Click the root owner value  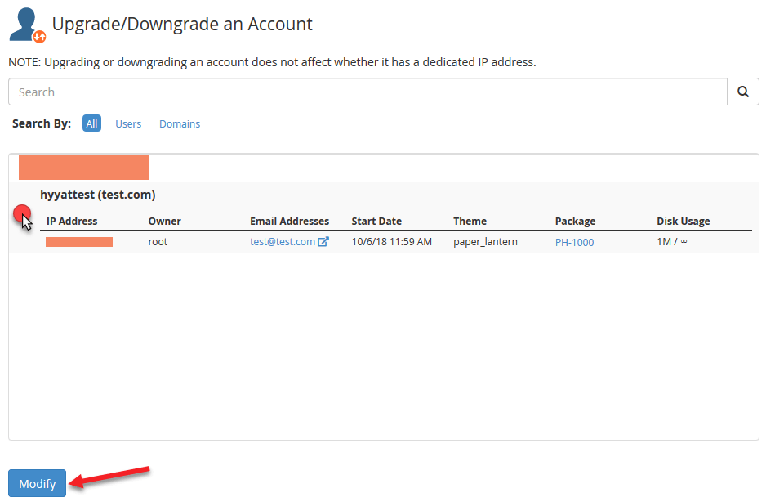(x=158, y=242)
